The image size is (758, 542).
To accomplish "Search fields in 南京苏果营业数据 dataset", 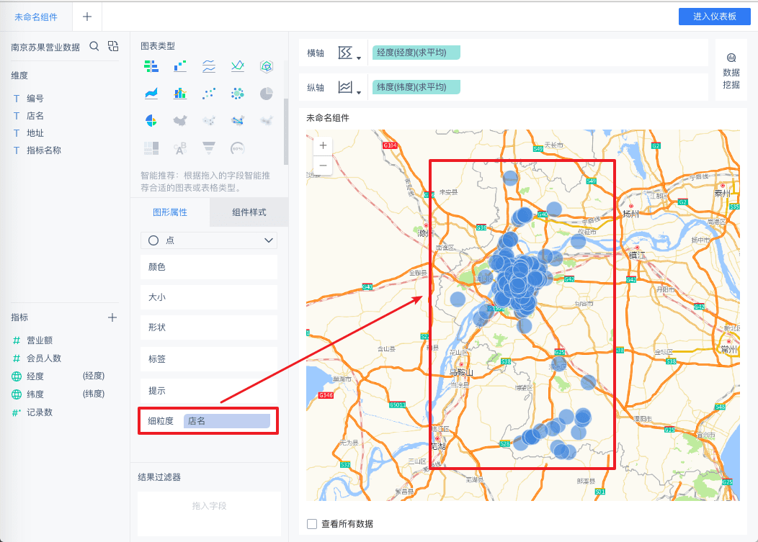I will click(x=94, y=46).
